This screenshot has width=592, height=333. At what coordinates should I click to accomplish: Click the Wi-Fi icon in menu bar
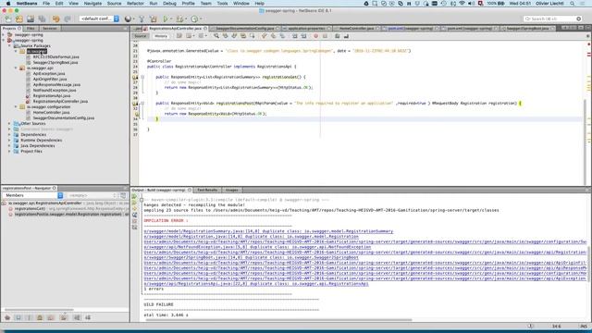tap(462, 4)
